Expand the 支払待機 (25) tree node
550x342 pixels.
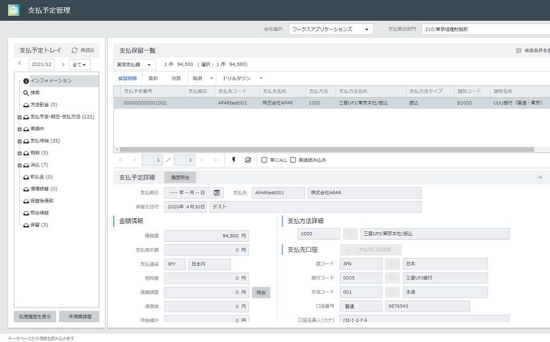pyautogui.click(x=20, y=141)
